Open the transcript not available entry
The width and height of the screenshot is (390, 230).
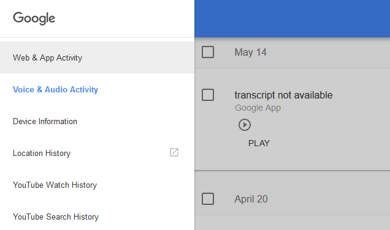pos(283,95)
